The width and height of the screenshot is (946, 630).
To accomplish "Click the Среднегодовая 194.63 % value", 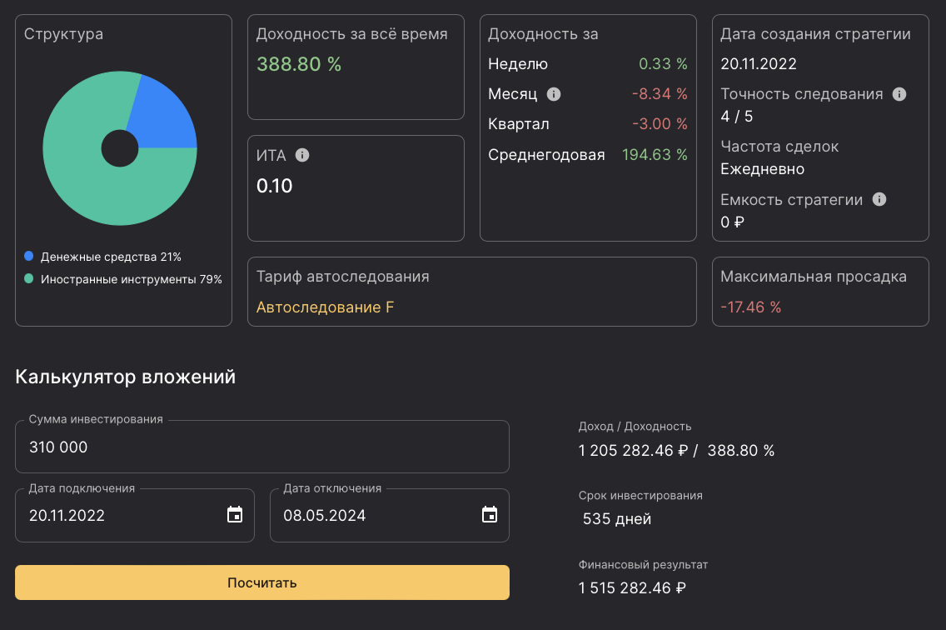I will pyautogui.click(x=655, y=154).
